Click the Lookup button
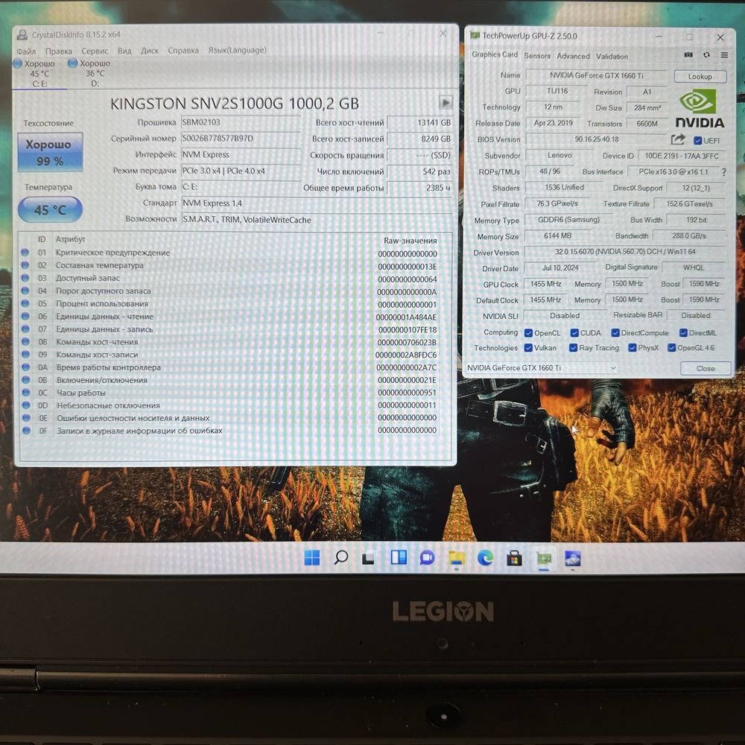 [700, 77]
